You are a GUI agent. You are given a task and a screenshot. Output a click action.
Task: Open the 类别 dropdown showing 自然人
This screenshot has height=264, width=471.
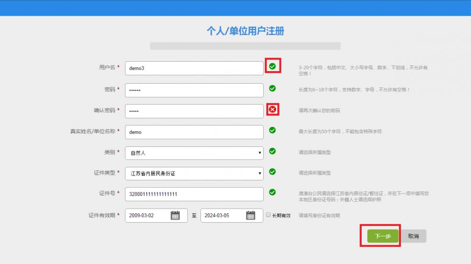[x=194, y=153]
